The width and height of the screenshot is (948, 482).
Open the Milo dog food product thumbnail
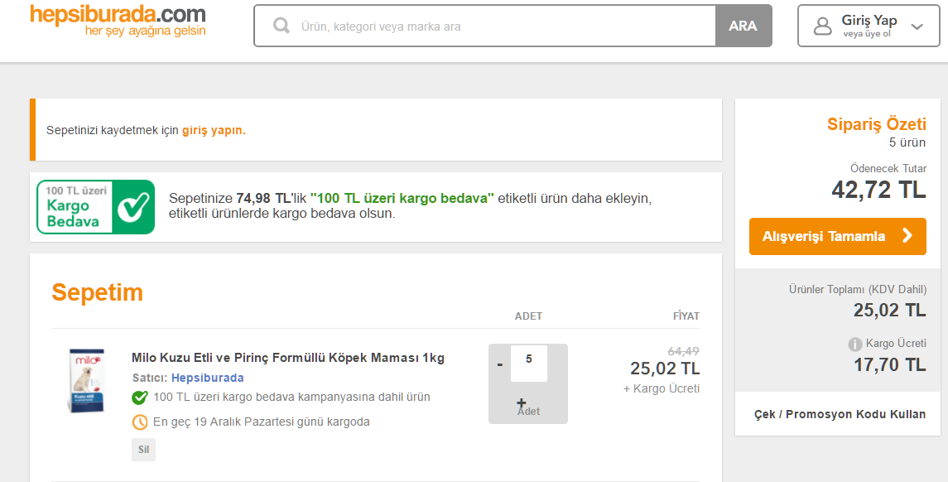point(86,380)
